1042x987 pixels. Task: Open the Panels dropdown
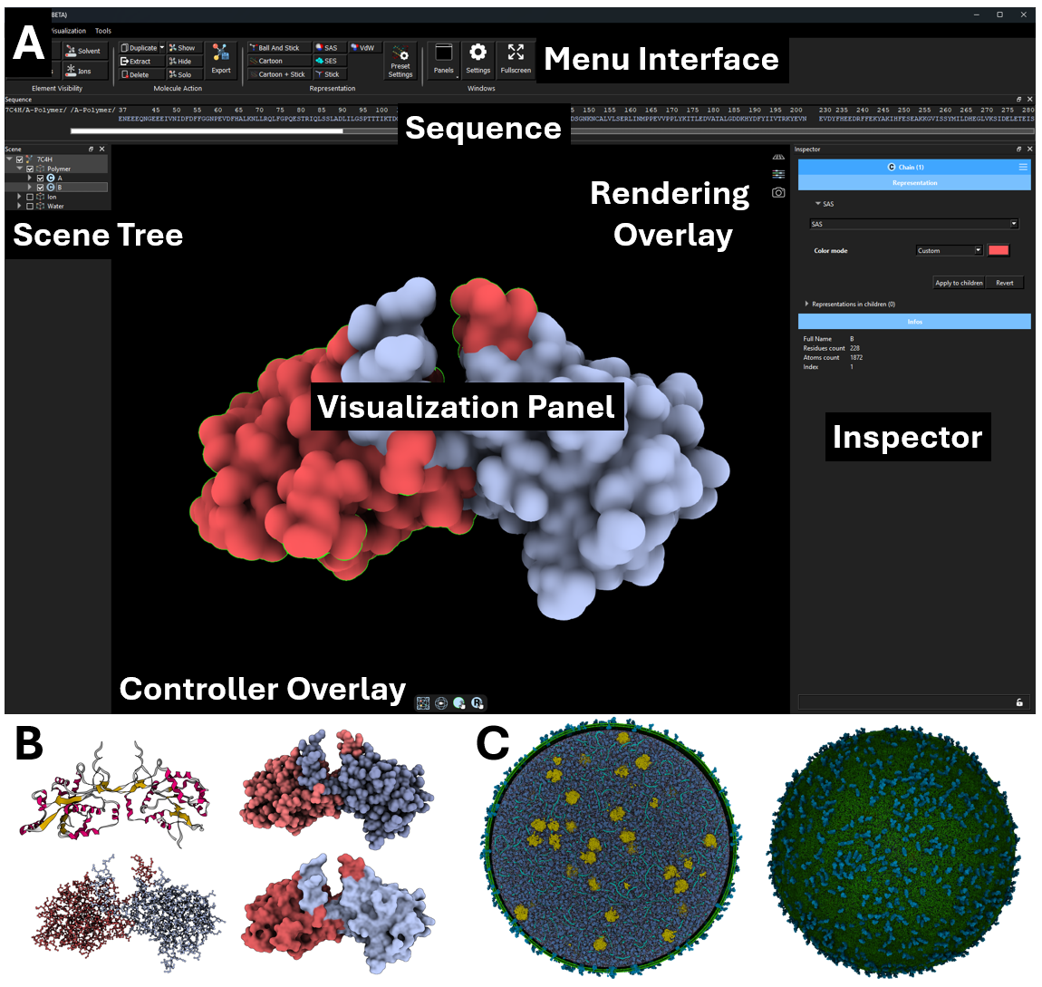[444, 59]
